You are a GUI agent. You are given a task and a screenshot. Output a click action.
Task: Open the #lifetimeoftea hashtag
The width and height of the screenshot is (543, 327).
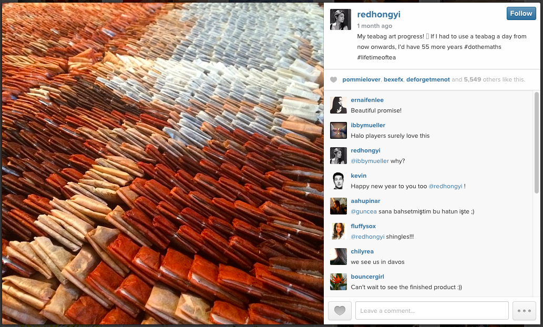click(376, 57)
